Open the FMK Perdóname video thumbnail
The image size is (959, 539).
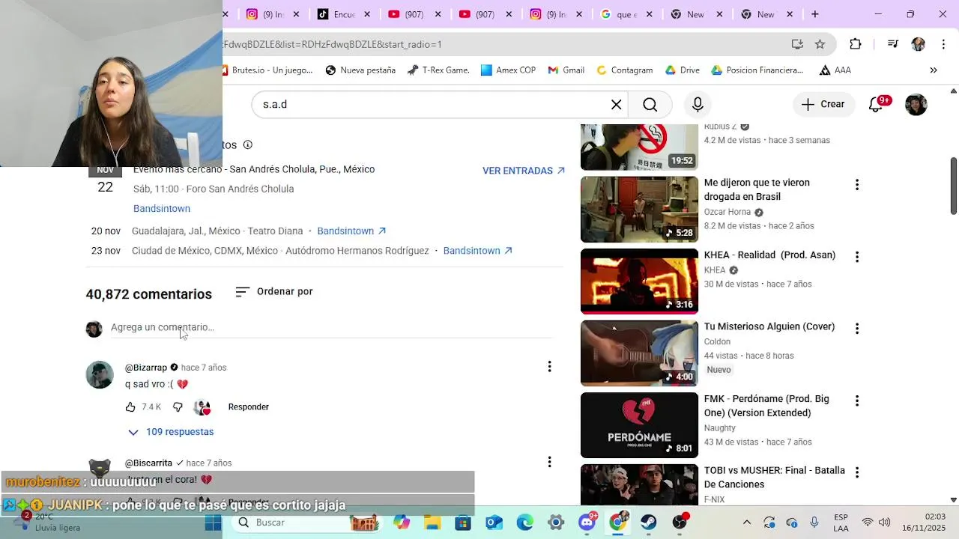pyautogui.click(x=639, y=425)
